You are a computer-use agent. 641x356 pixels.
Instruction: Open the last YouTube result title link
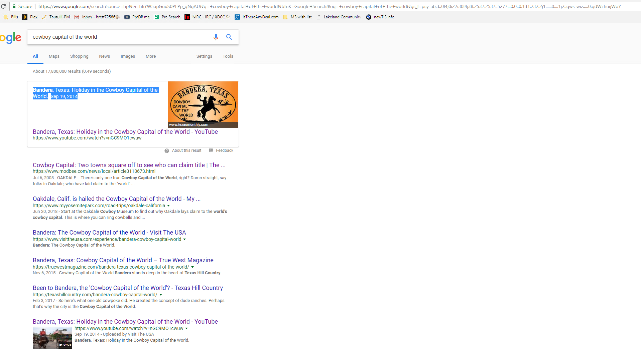click(x=125, y=322)
